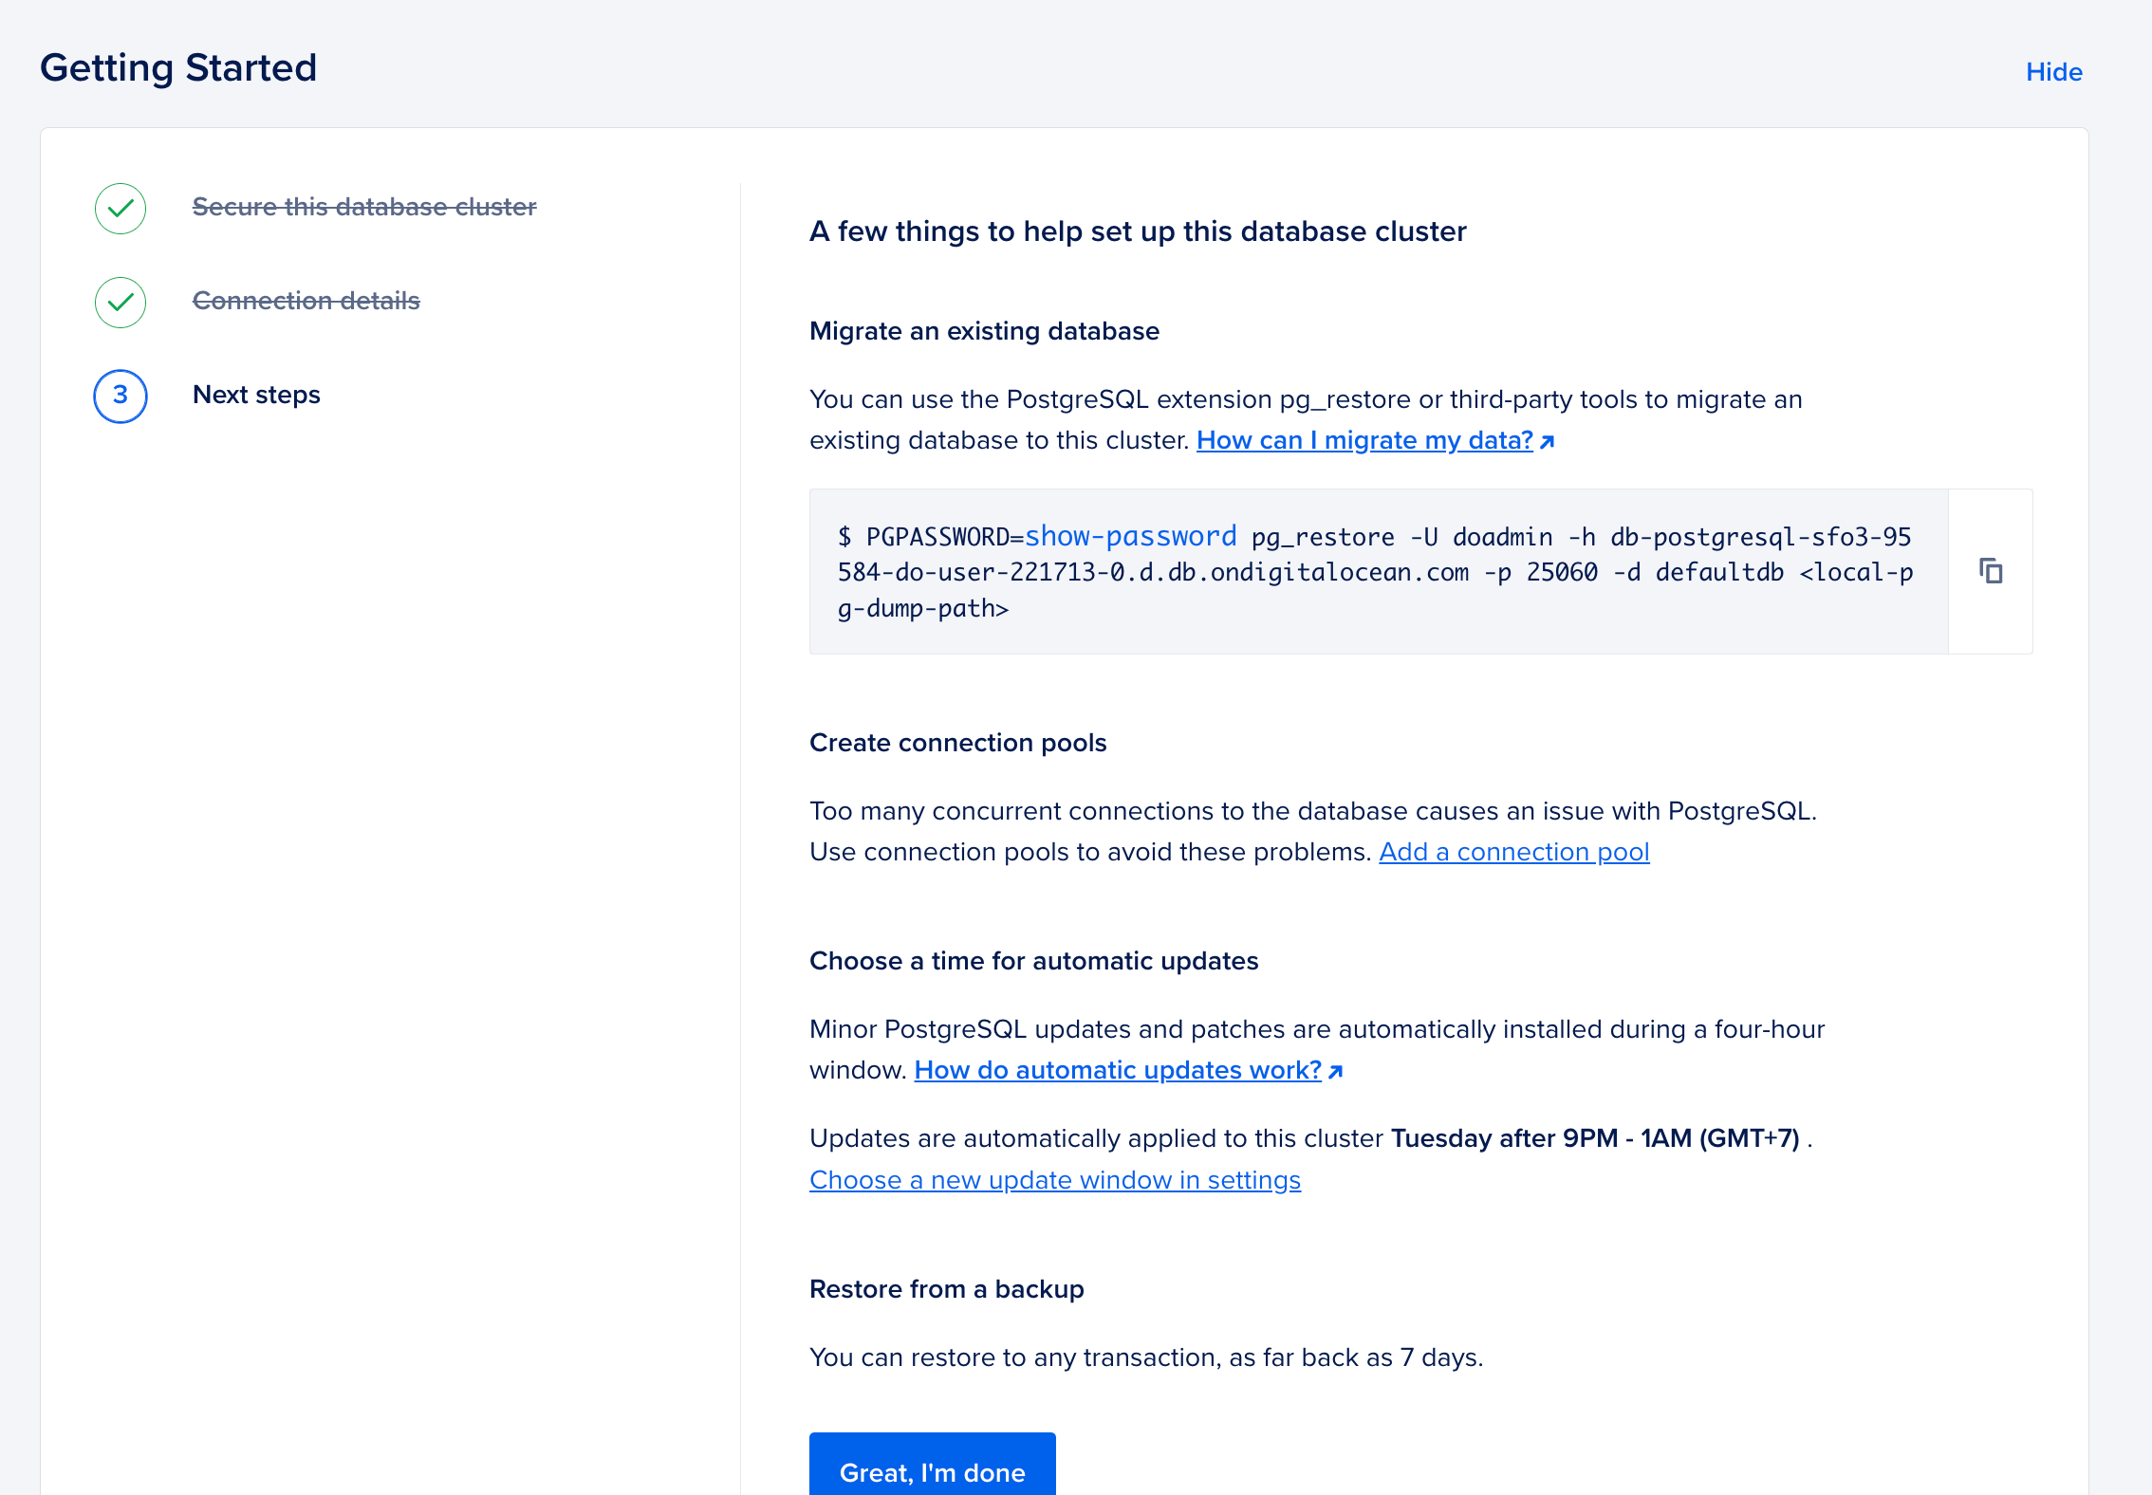Select the step 3 circle indicator
This screenshot has width=2152, height=1495.
click(120, 396)
